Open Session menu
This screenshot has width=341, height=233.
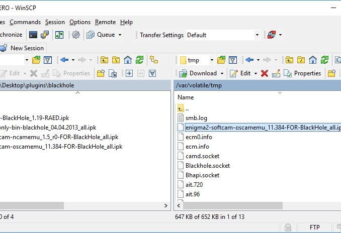click(x=55, y=22)
